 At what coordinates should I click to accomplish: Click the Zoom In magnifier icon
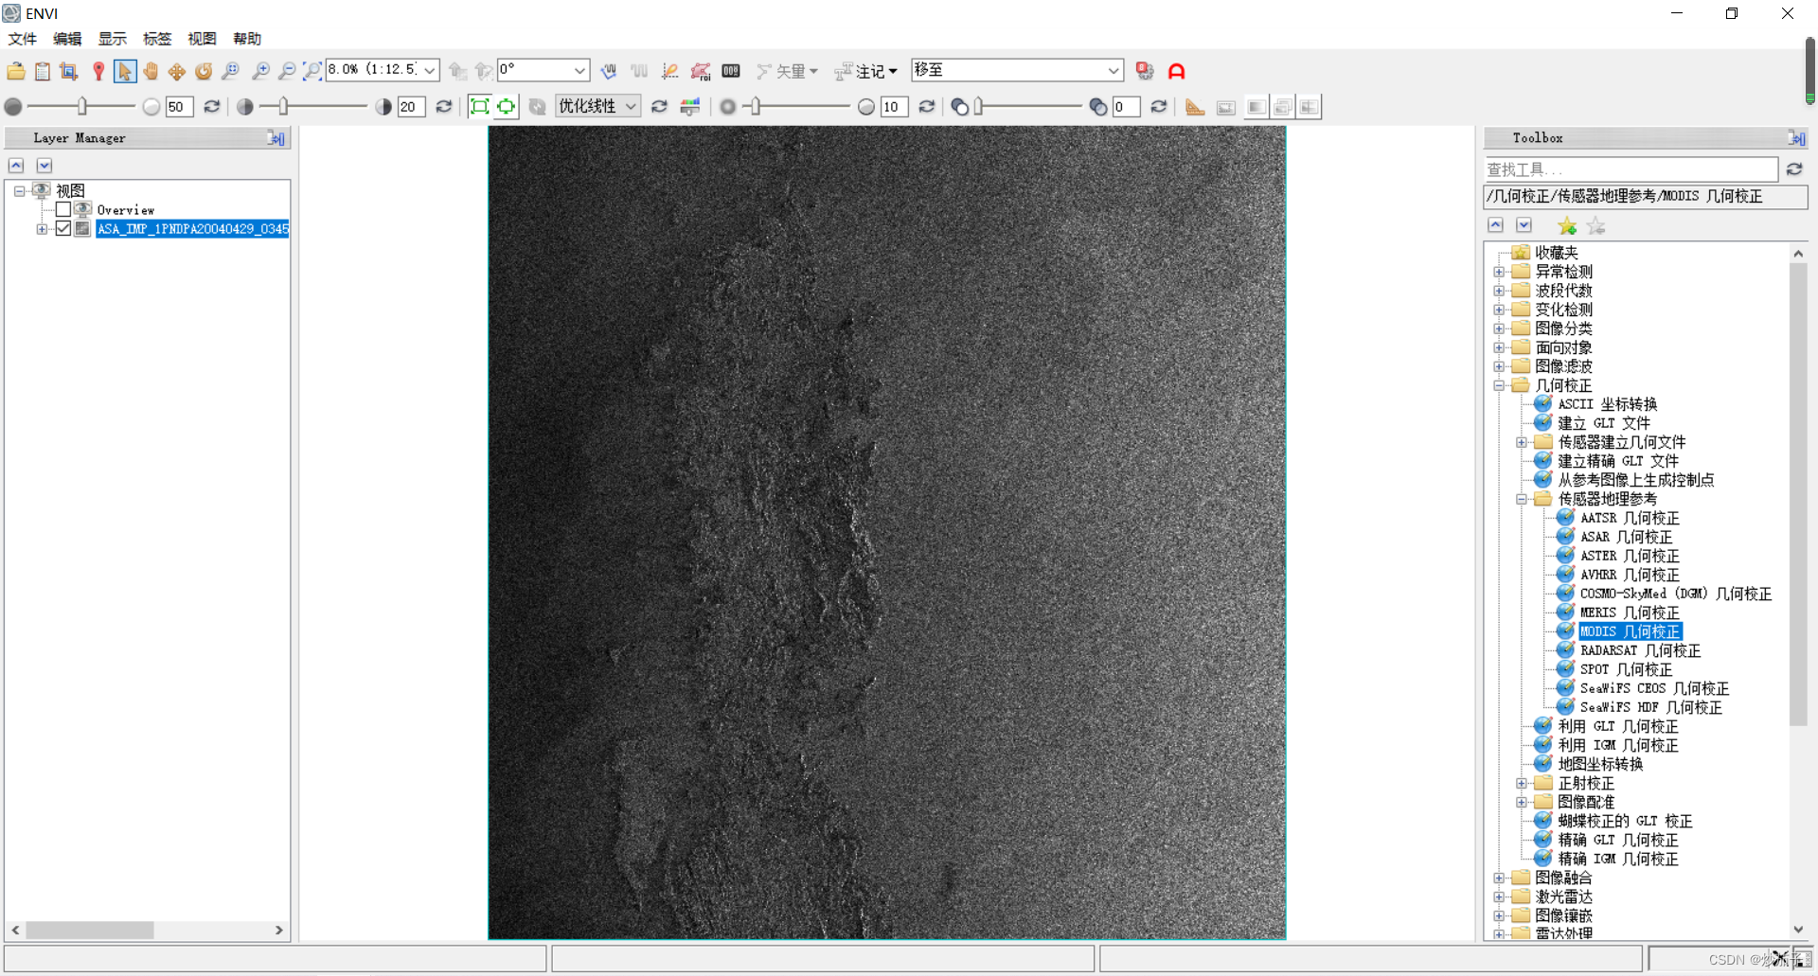(260, 71)
